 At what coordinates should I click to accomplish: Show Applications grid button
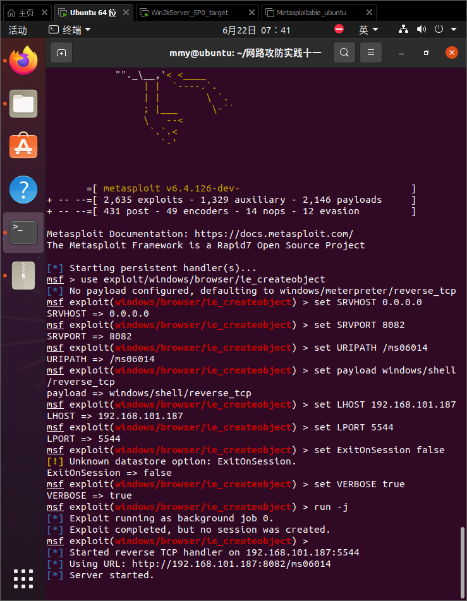click(23, 578)
